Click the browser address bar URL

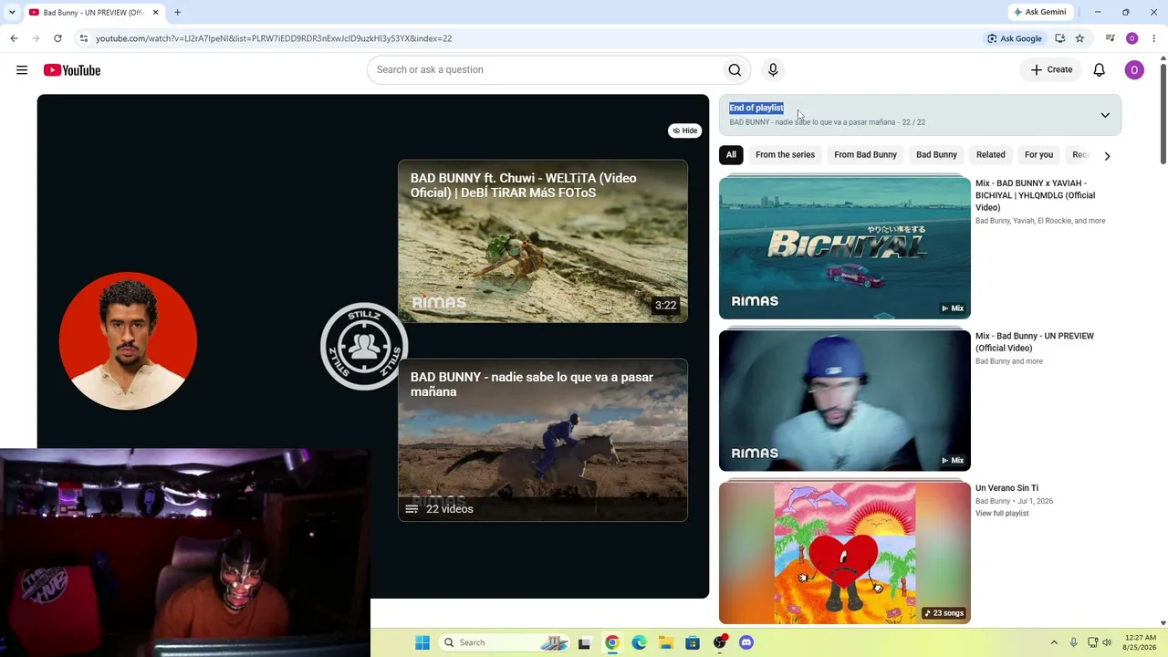tap(274, 38)
